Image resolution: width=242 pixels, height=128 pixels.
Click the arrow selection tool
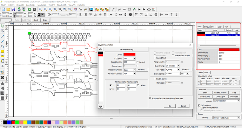coord(2,26)
